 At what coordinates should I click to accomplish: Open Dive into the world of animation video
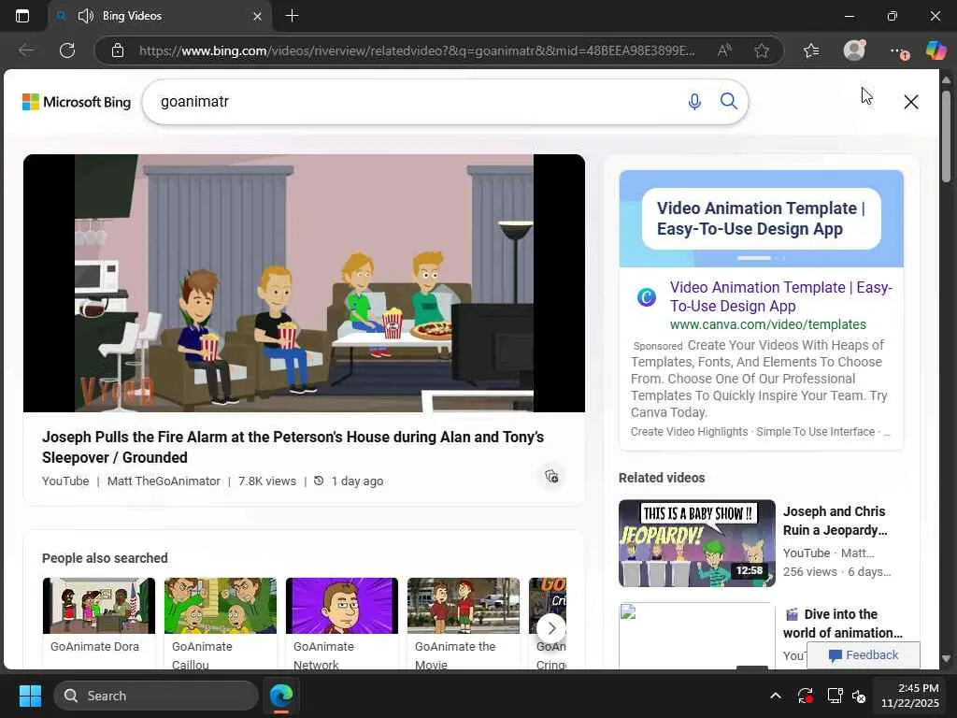pos(842,624)
